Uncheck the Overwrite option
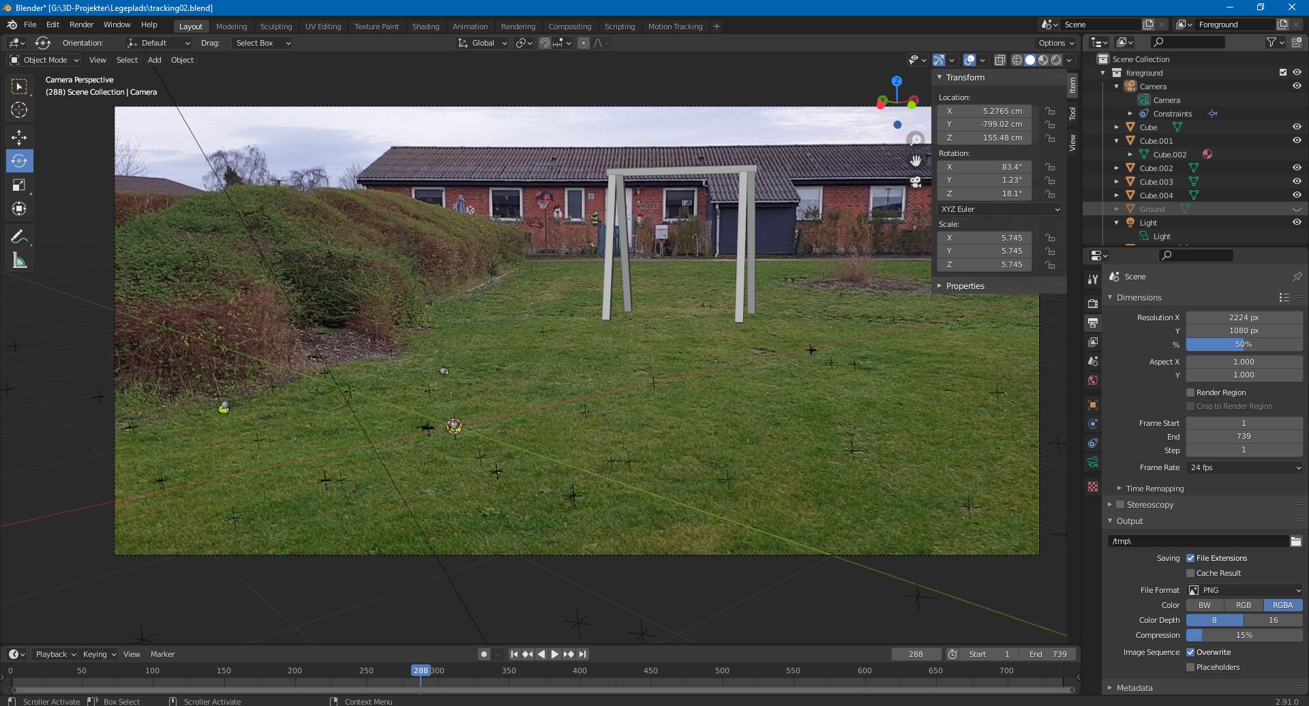The width and height of the screenshot is (1309, 706). click(1190, 652)
